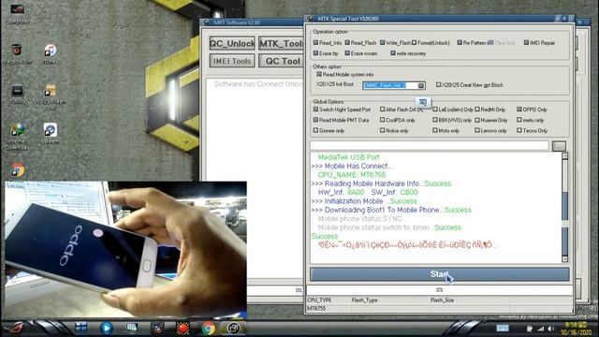Click QC_Unlock in MRT Software window
This screenshot has height=337, width=599.
pyautogui.click(x=232, y=44)
